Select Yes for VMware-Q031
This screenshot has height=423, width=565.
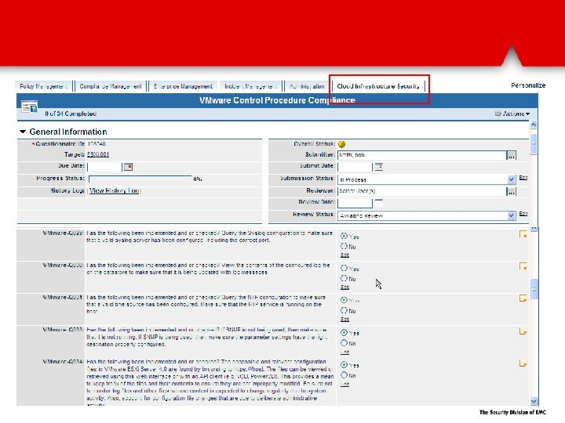point(344,300)
